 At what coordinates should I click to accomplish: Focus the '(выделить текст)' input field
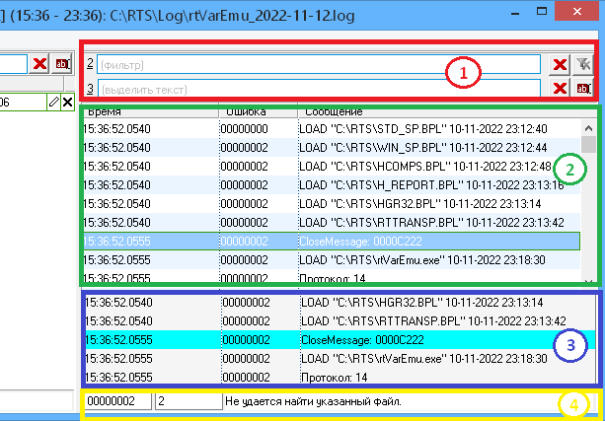coord(319,89)
